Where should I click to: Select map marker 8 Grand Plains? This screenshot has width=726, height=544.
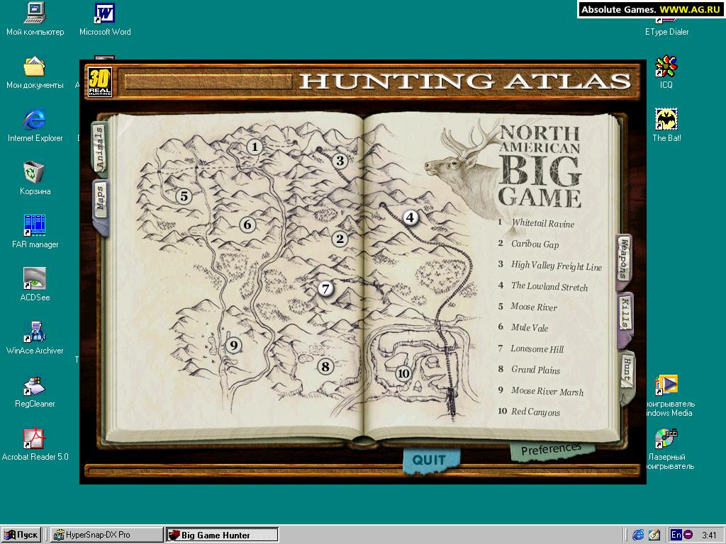click(x=325, y=367)
